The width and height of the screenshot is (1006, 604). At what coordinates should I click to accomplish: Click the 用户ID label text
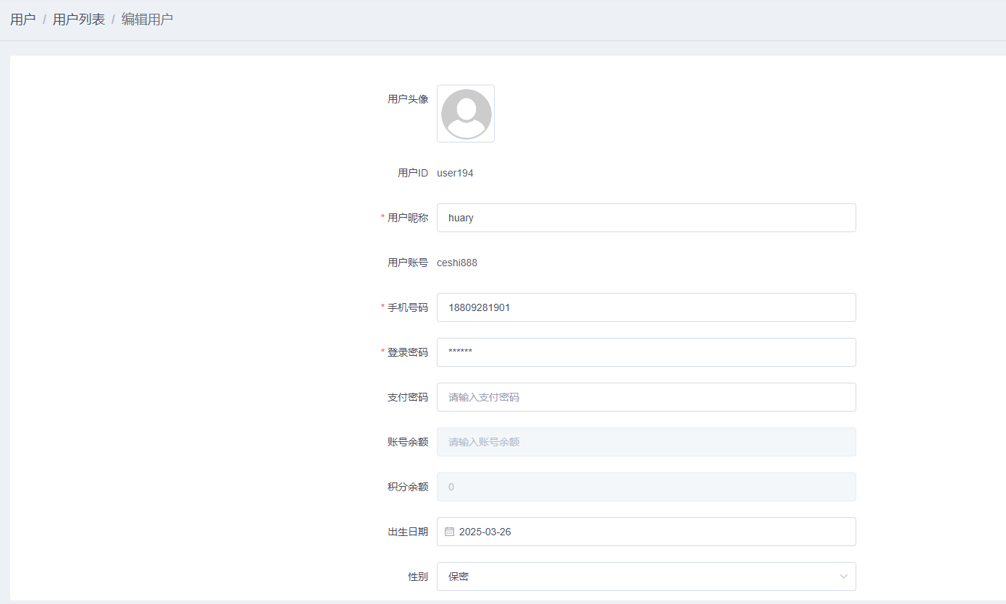pos(413,173)
